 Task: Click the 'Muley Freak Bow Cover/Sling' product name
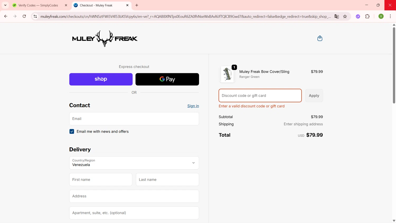tap(264, 72)
